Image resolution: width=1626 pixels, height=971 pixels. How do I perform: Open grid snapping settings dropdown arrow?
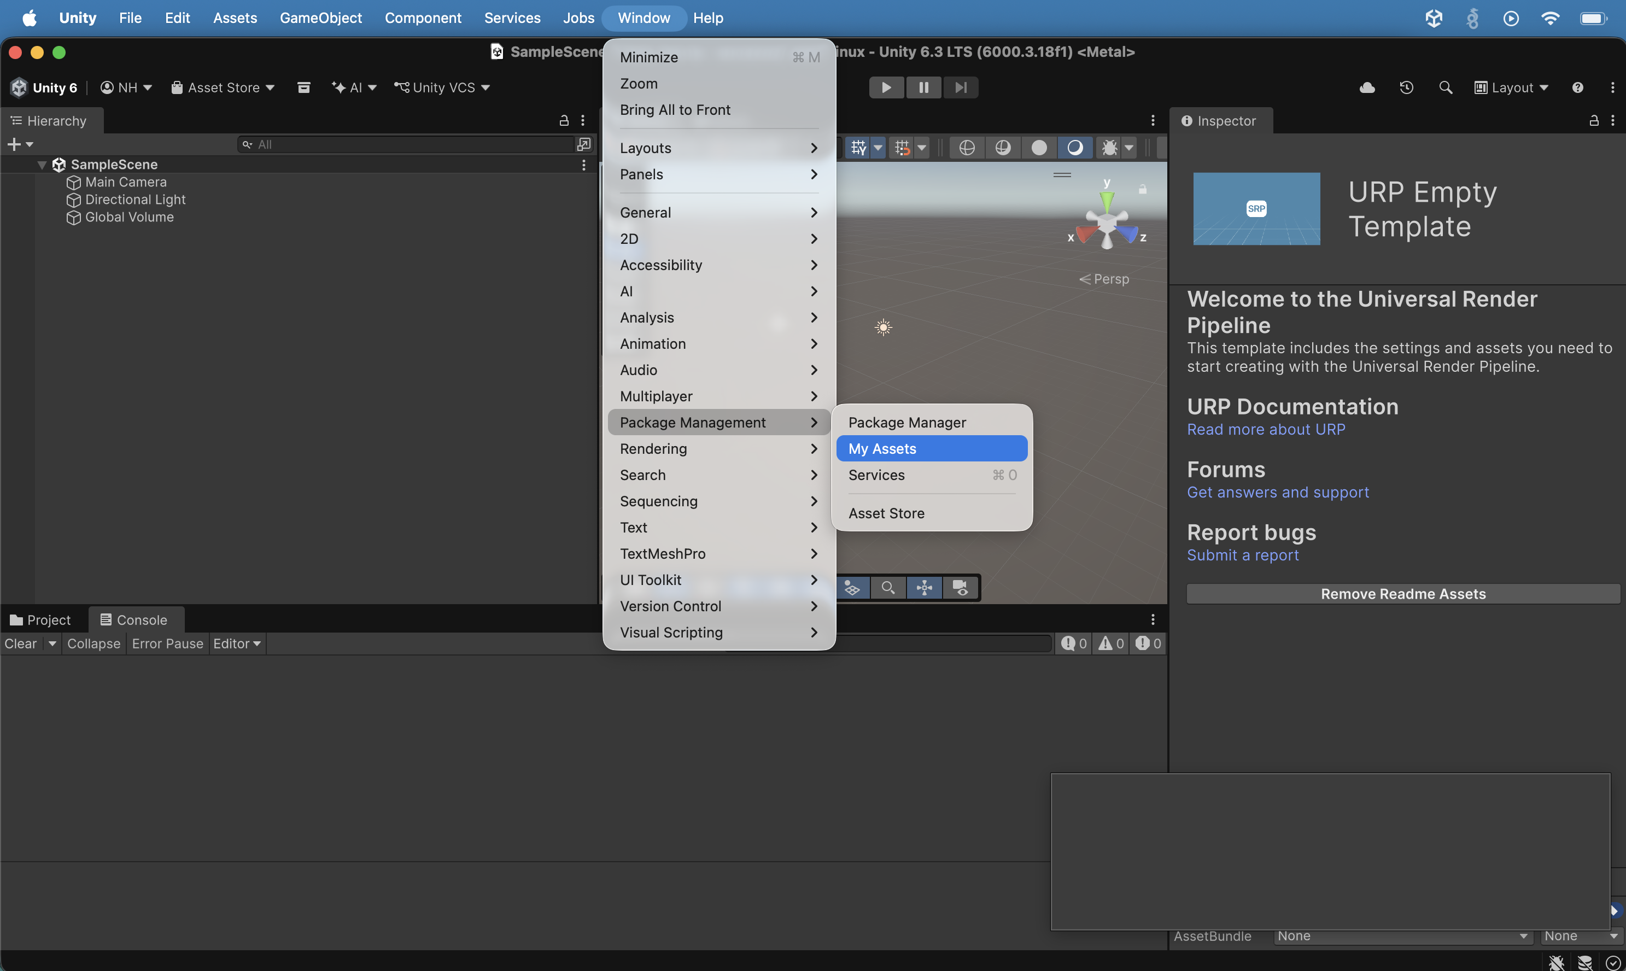(x=922, y=148)
